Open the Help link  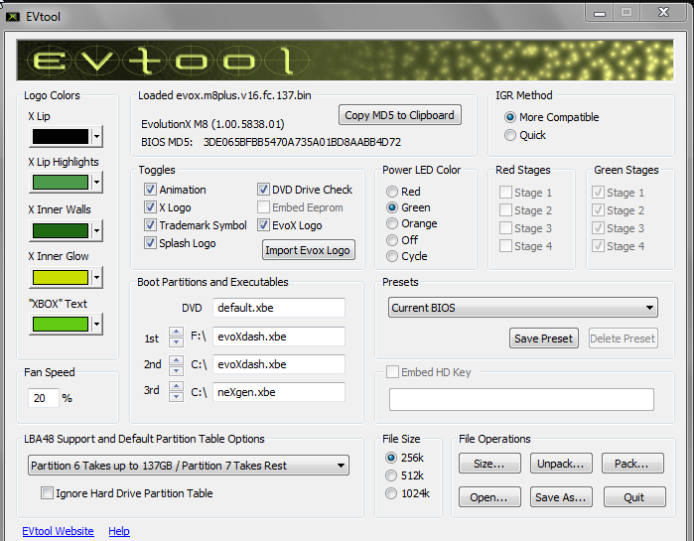click(119, 531)
